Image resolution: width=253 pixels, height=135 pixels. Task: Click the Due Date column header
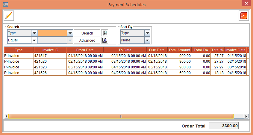point(157,50)
